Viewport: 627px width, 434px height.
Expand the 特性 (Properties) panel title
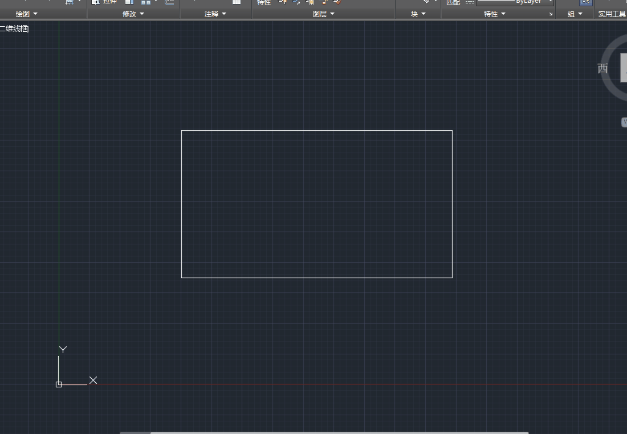pyautogui.click(x=494, y=14)
